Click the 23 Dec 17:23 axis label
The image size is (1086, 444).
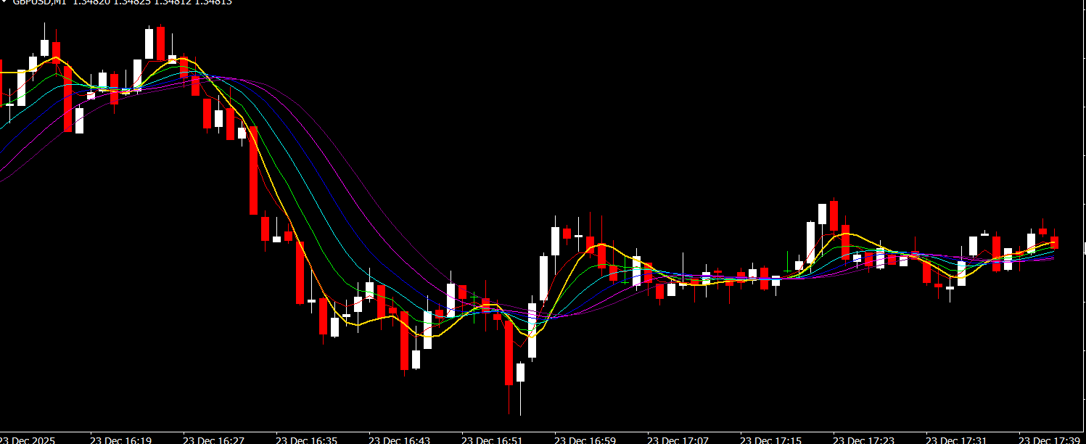coord(863,440)
